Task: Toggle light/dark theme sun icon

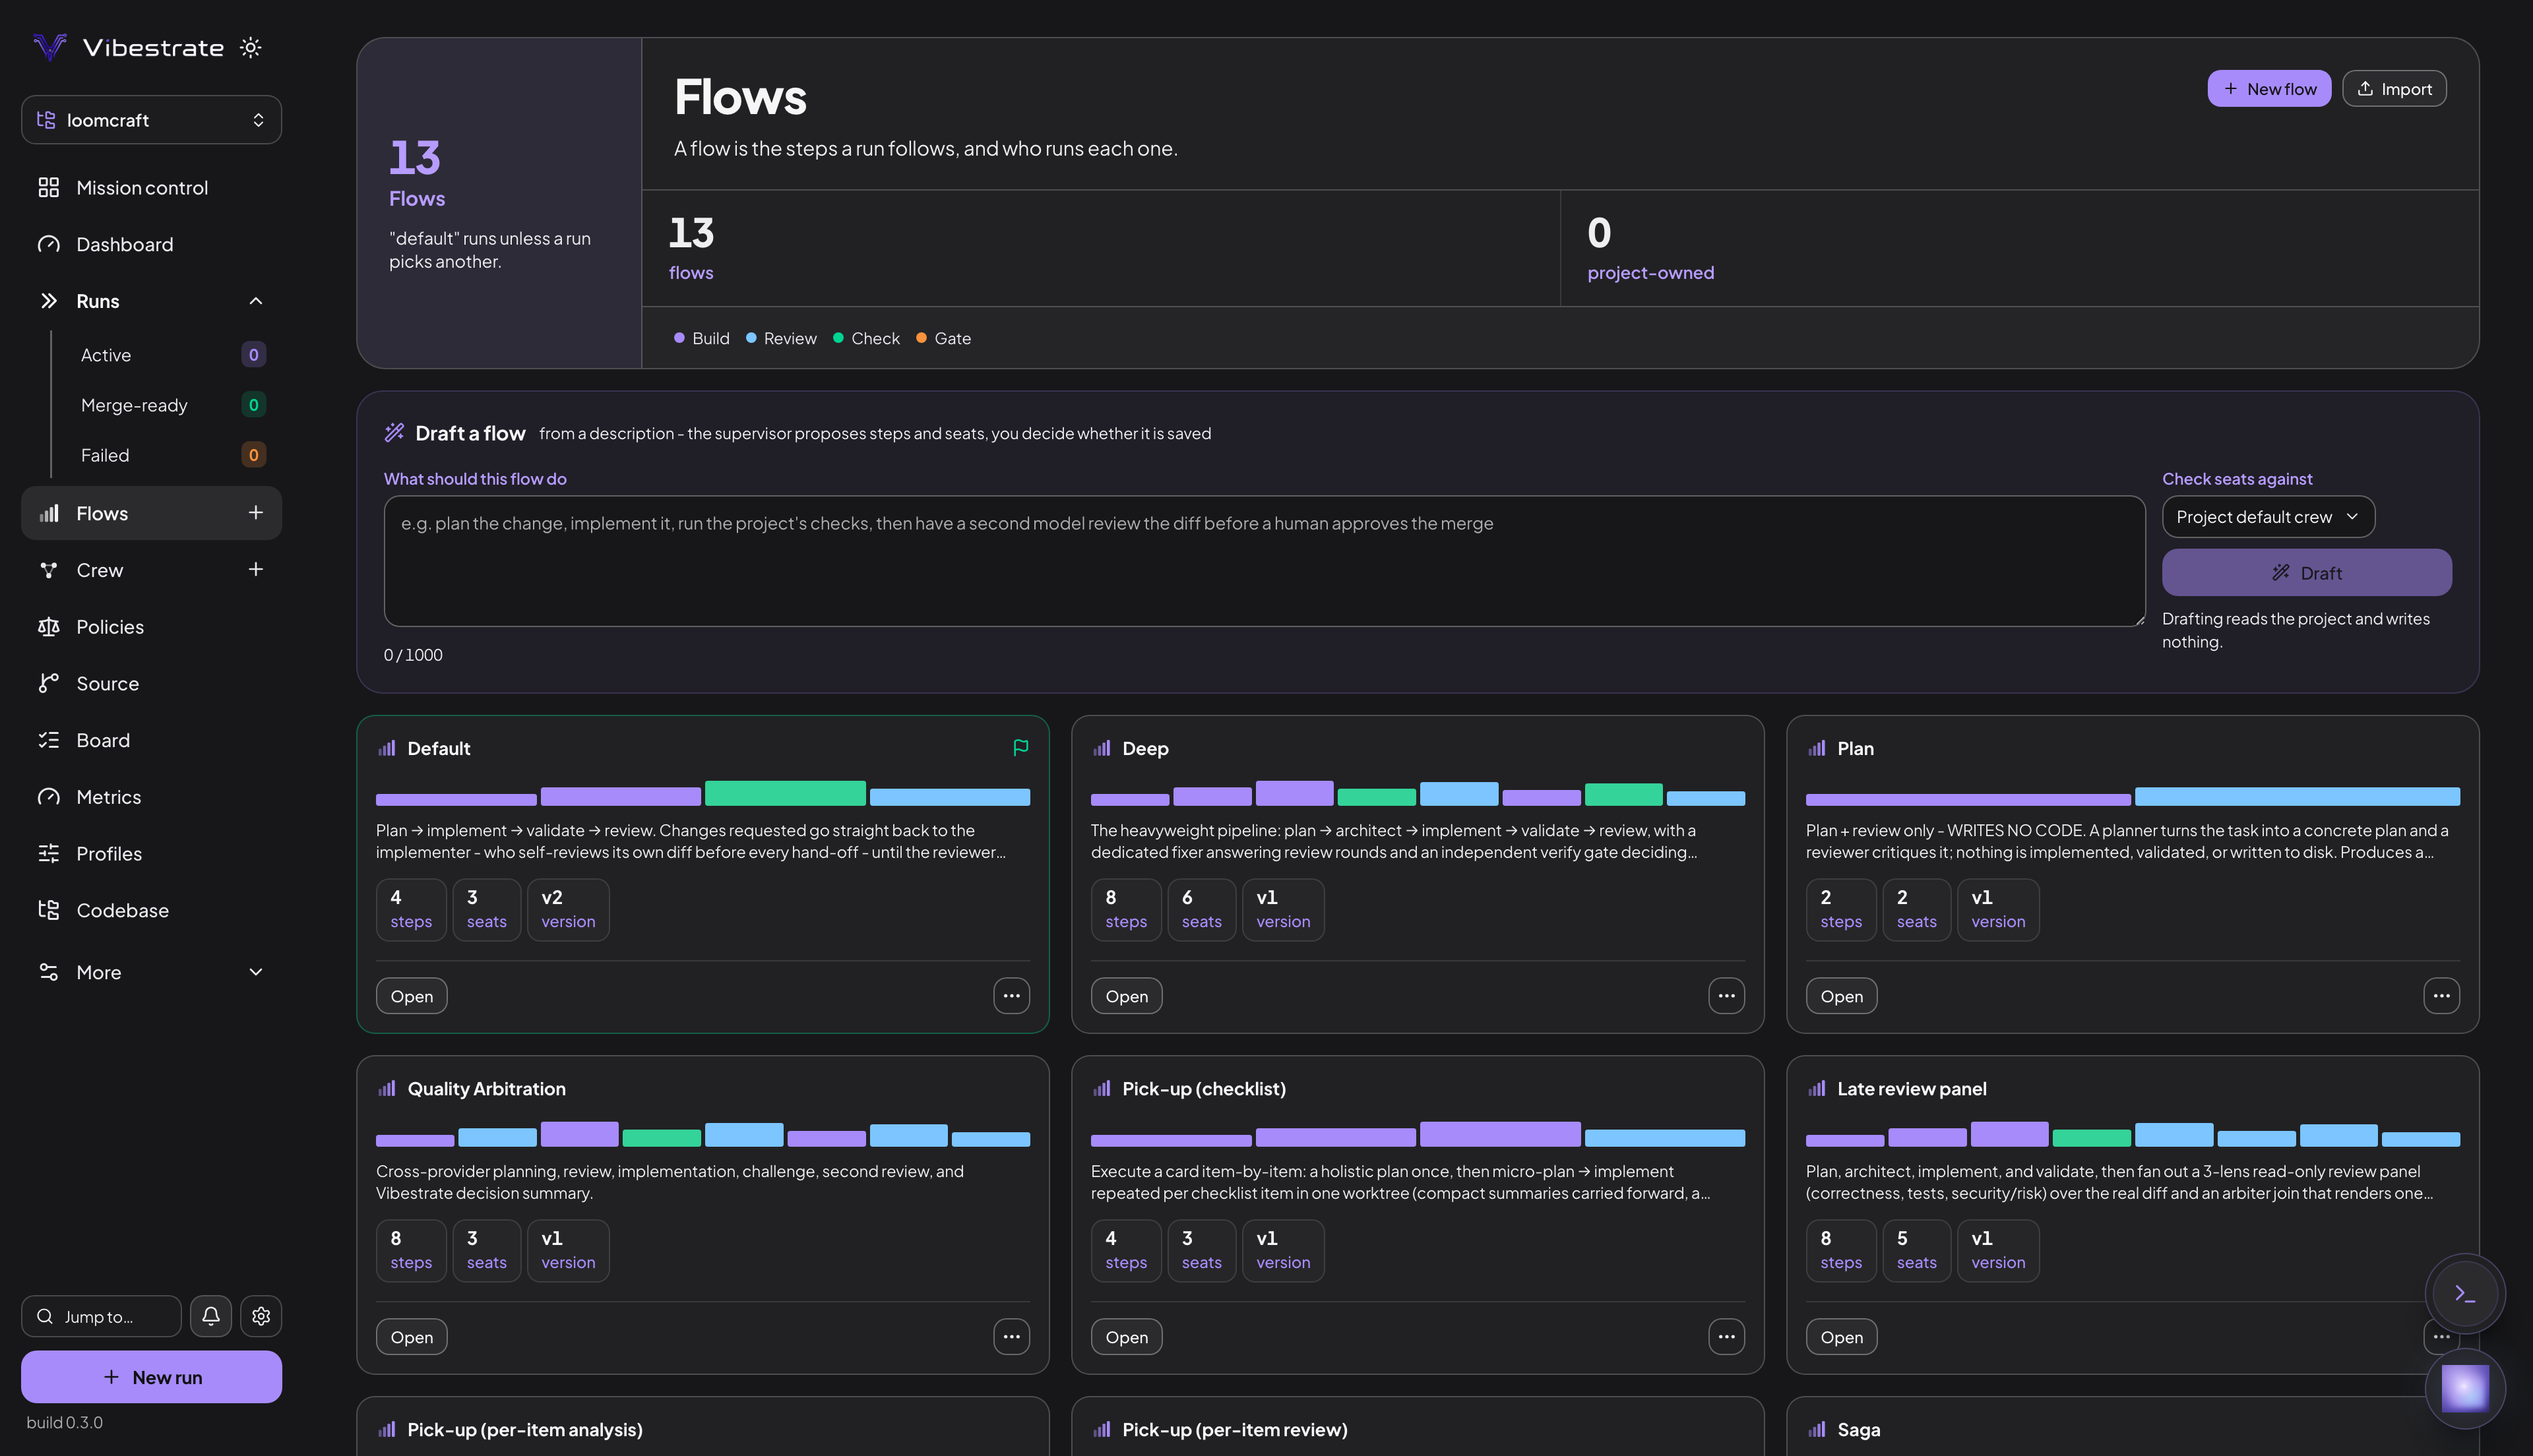Action: pyautogui.click(x=251, y=47)
